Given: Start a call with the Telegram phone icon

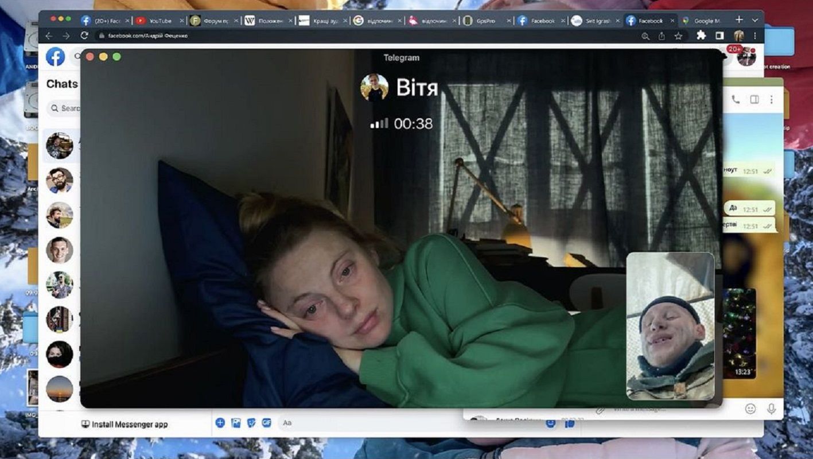Looking at the screenshot, I should [736, 99].
